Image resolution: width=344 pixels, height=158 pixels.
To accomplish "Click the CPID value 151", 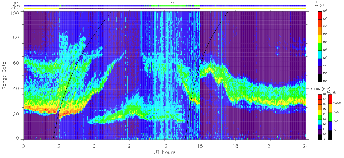I will point(173,3).
